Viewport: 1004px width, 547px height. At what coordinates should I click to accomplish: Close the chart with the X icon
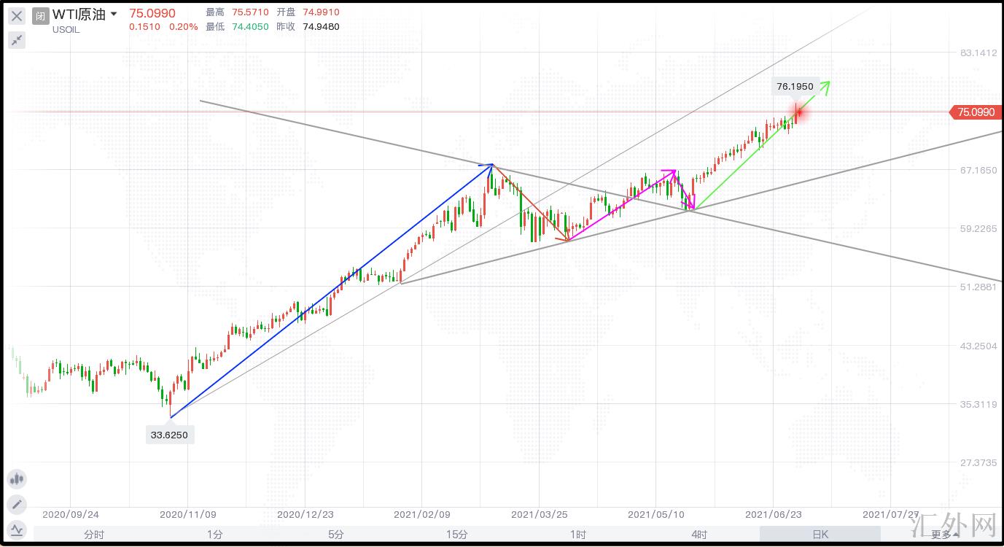pos(16,15)
